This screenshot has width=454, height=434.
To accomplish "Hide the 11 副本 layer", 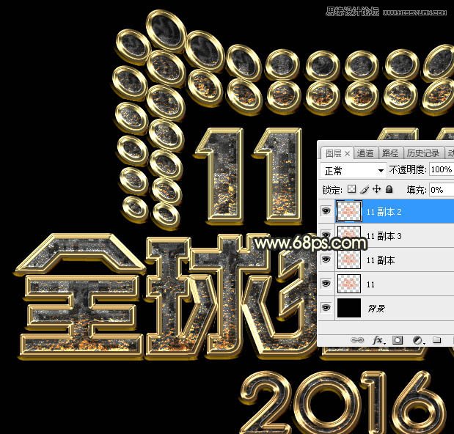I will 326,260.
